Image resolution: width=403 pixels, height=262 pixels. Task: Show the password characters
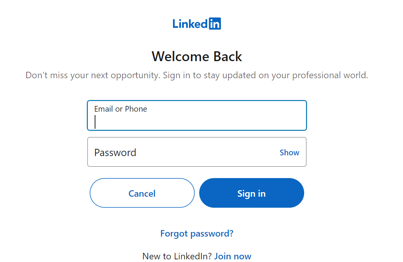(x=289, y=152)
